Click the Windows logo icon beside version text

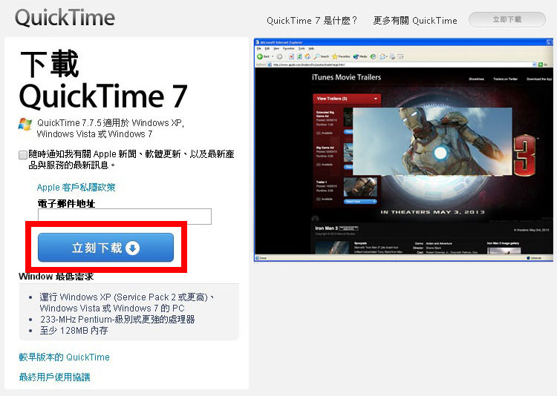25,124
